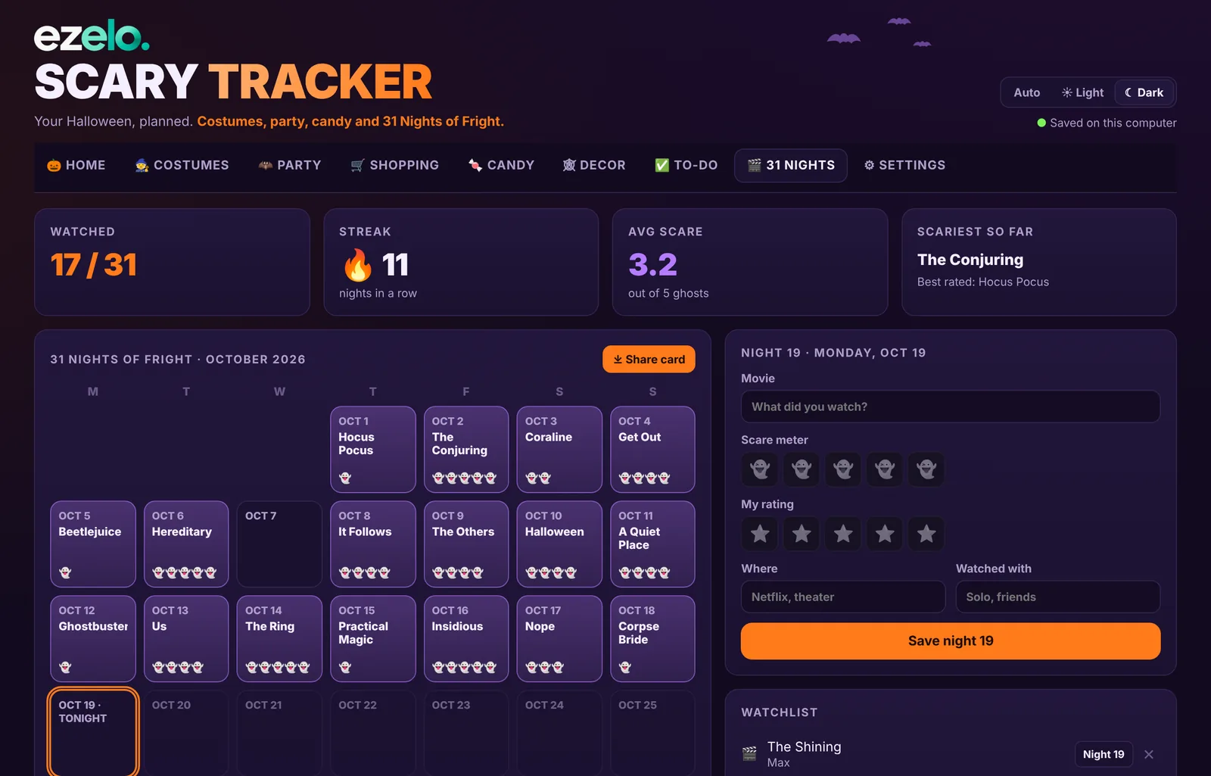This screenshot has width=1211, height=776.
Task: Click the Where input field
Action: (x=843, y=597)
